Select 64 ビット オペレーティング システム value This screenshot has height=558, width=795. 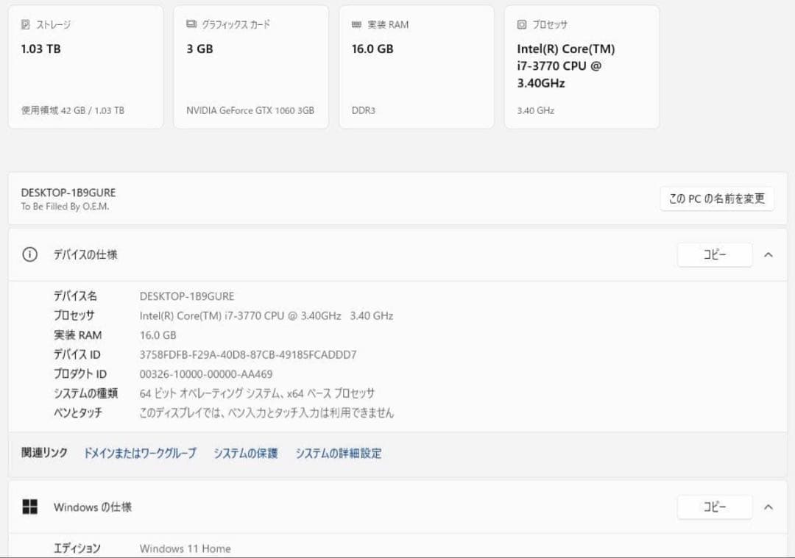pos(257,393)
